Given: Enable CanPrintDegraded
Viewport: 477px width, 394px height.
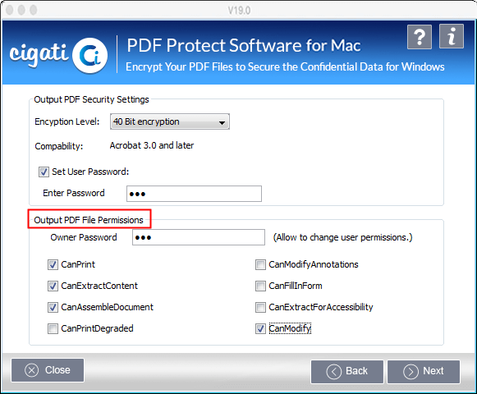Looking at the screenshot, I should (x=53, y=328).
